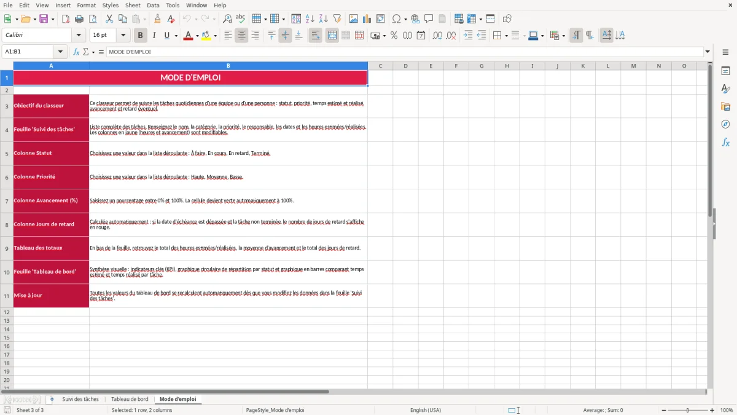Click the formula input line
The width and height of the screenshot is (737, 415).
tap(404, 52)
